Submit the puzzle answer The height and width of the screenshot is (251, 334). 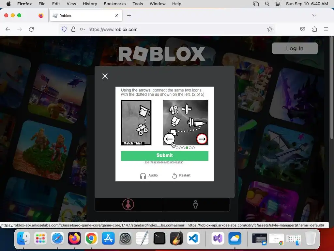click(165, 156)
